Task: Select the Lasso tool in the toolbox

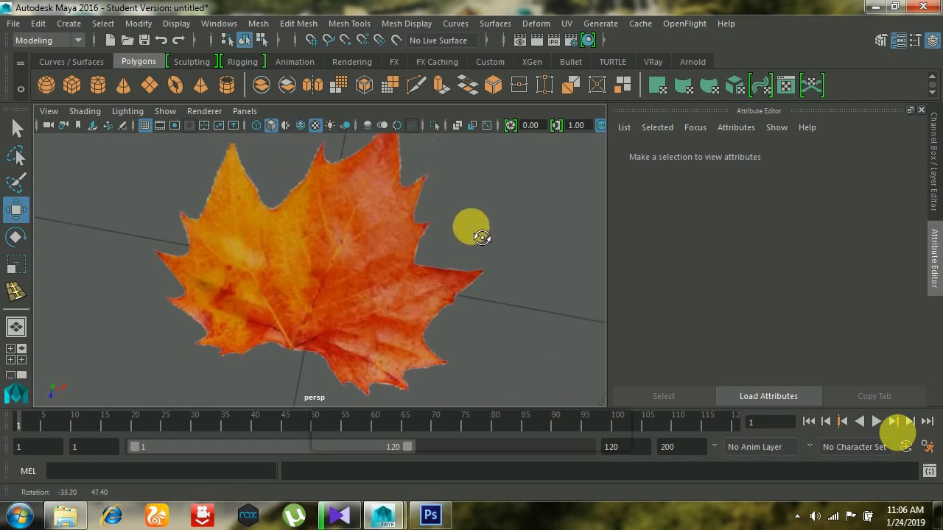Action: click(16, 155)
